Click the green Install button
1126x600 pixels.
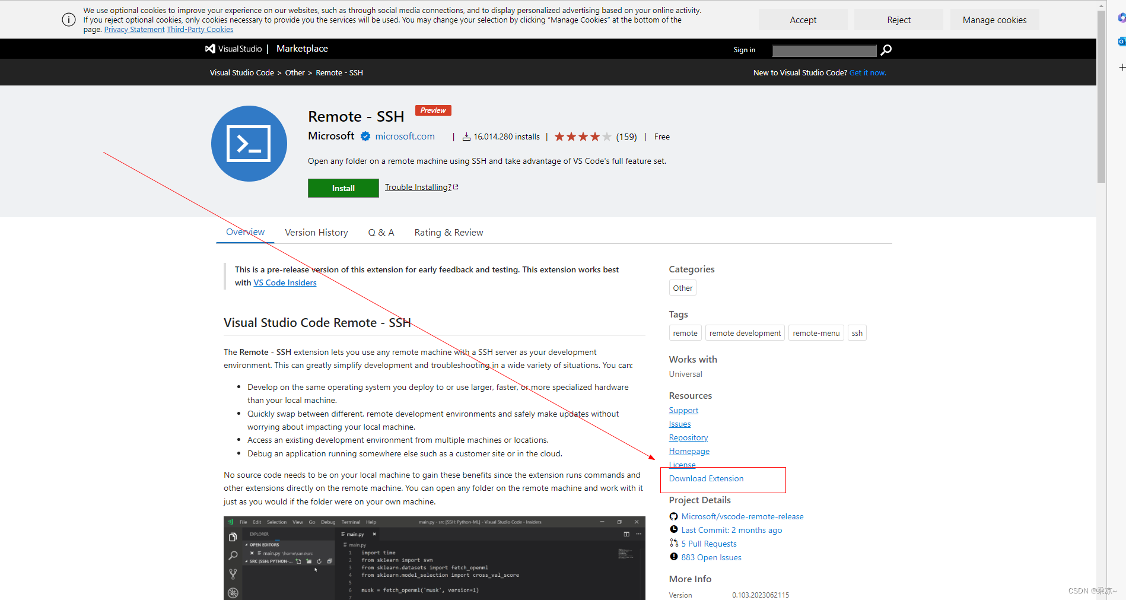pyautogui.click(x=343, y=188)
